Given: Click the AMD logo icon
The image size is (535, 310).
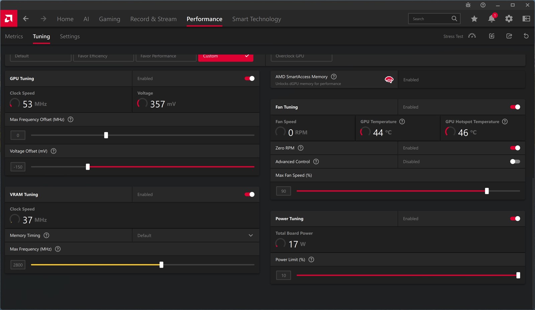Looking at the screenshot, I should 9,18.
